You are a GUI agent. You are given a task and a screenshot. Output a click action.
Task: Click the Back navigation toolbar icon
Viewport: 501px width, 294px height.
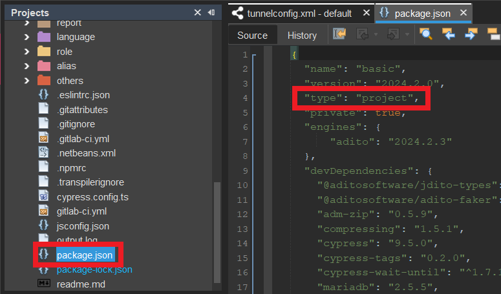click(362, 34)
